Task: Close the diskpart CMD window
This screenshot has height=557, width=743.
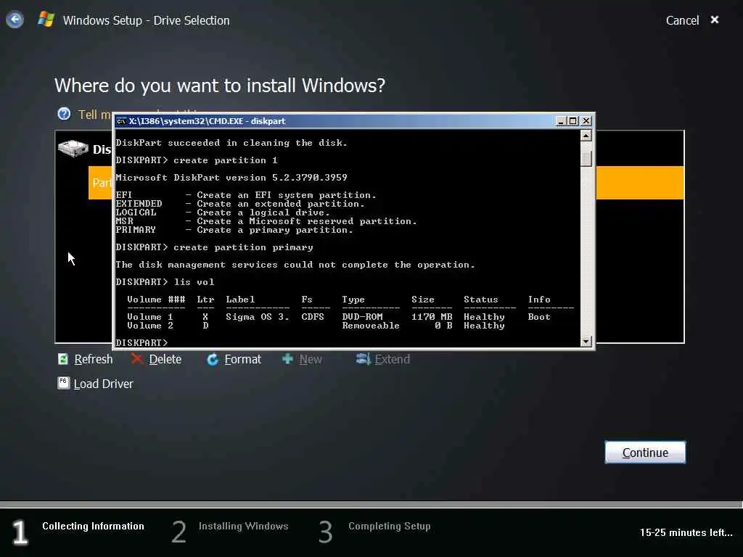Action: [586, 121]
